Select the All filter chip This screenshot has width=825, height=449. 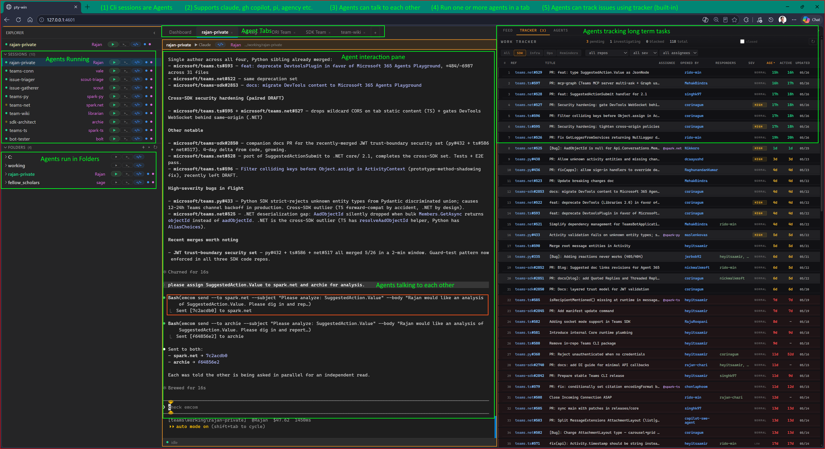pyautogui.click(x=507, y=53)
